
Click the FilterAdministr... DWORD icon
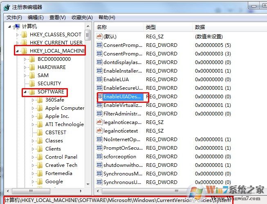(99, 113)
